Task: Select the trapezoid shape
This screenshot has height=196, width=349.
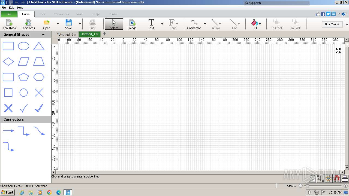Action: point(39,62)
